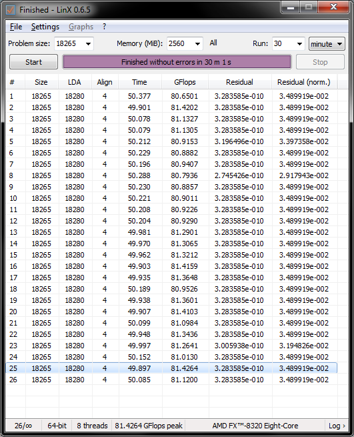Select row 2 GFlops value 81.4202
Image resolution: width=354 pixels, height=437 pixels.
pos(185,107)
